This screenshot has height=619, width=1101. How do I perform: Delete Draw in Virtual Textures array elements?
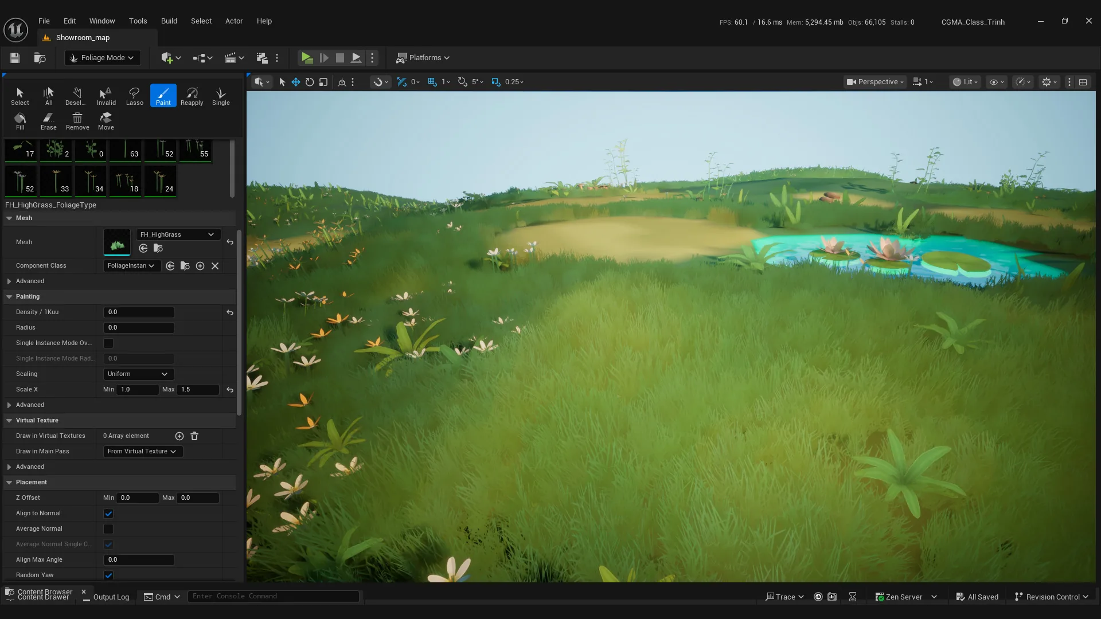(194, 436)
